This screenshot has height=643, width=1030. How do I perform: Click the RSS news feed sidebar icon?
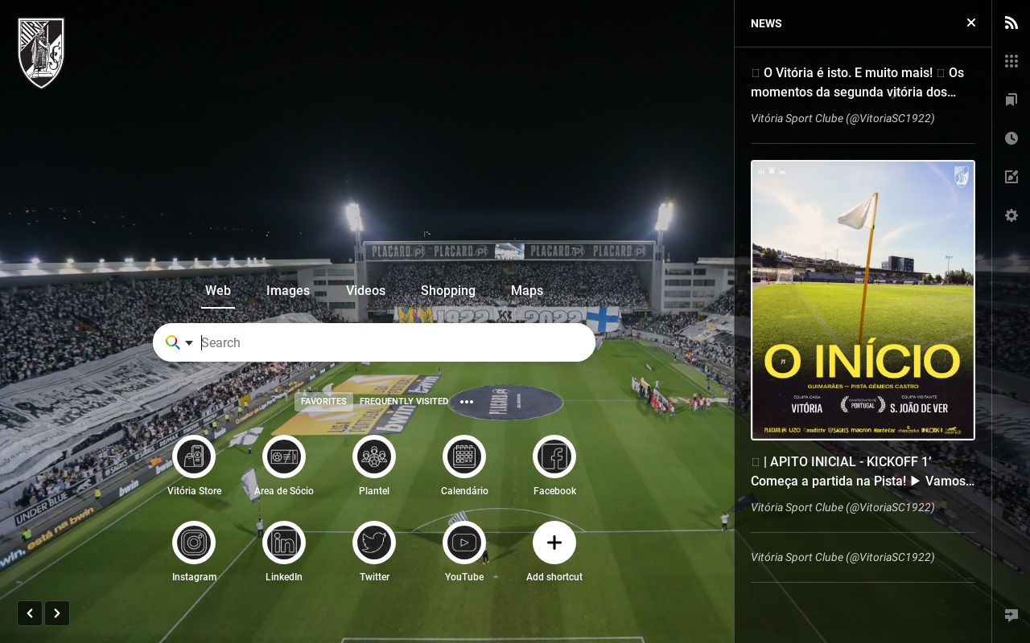1011,23
